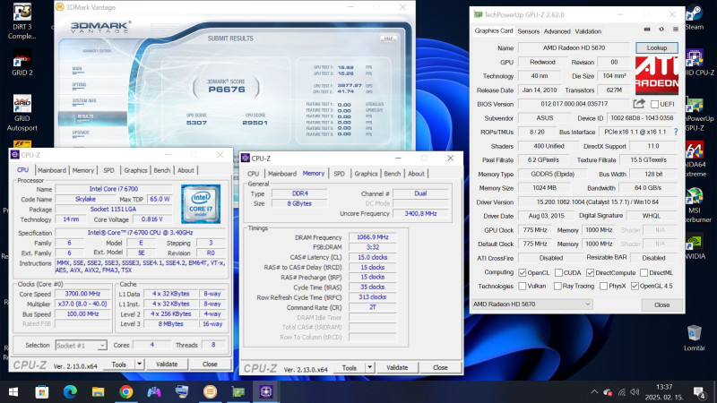717x403 pixels.
Task: Switch to the Validation tab in GPU-Z
Action: 588,31
